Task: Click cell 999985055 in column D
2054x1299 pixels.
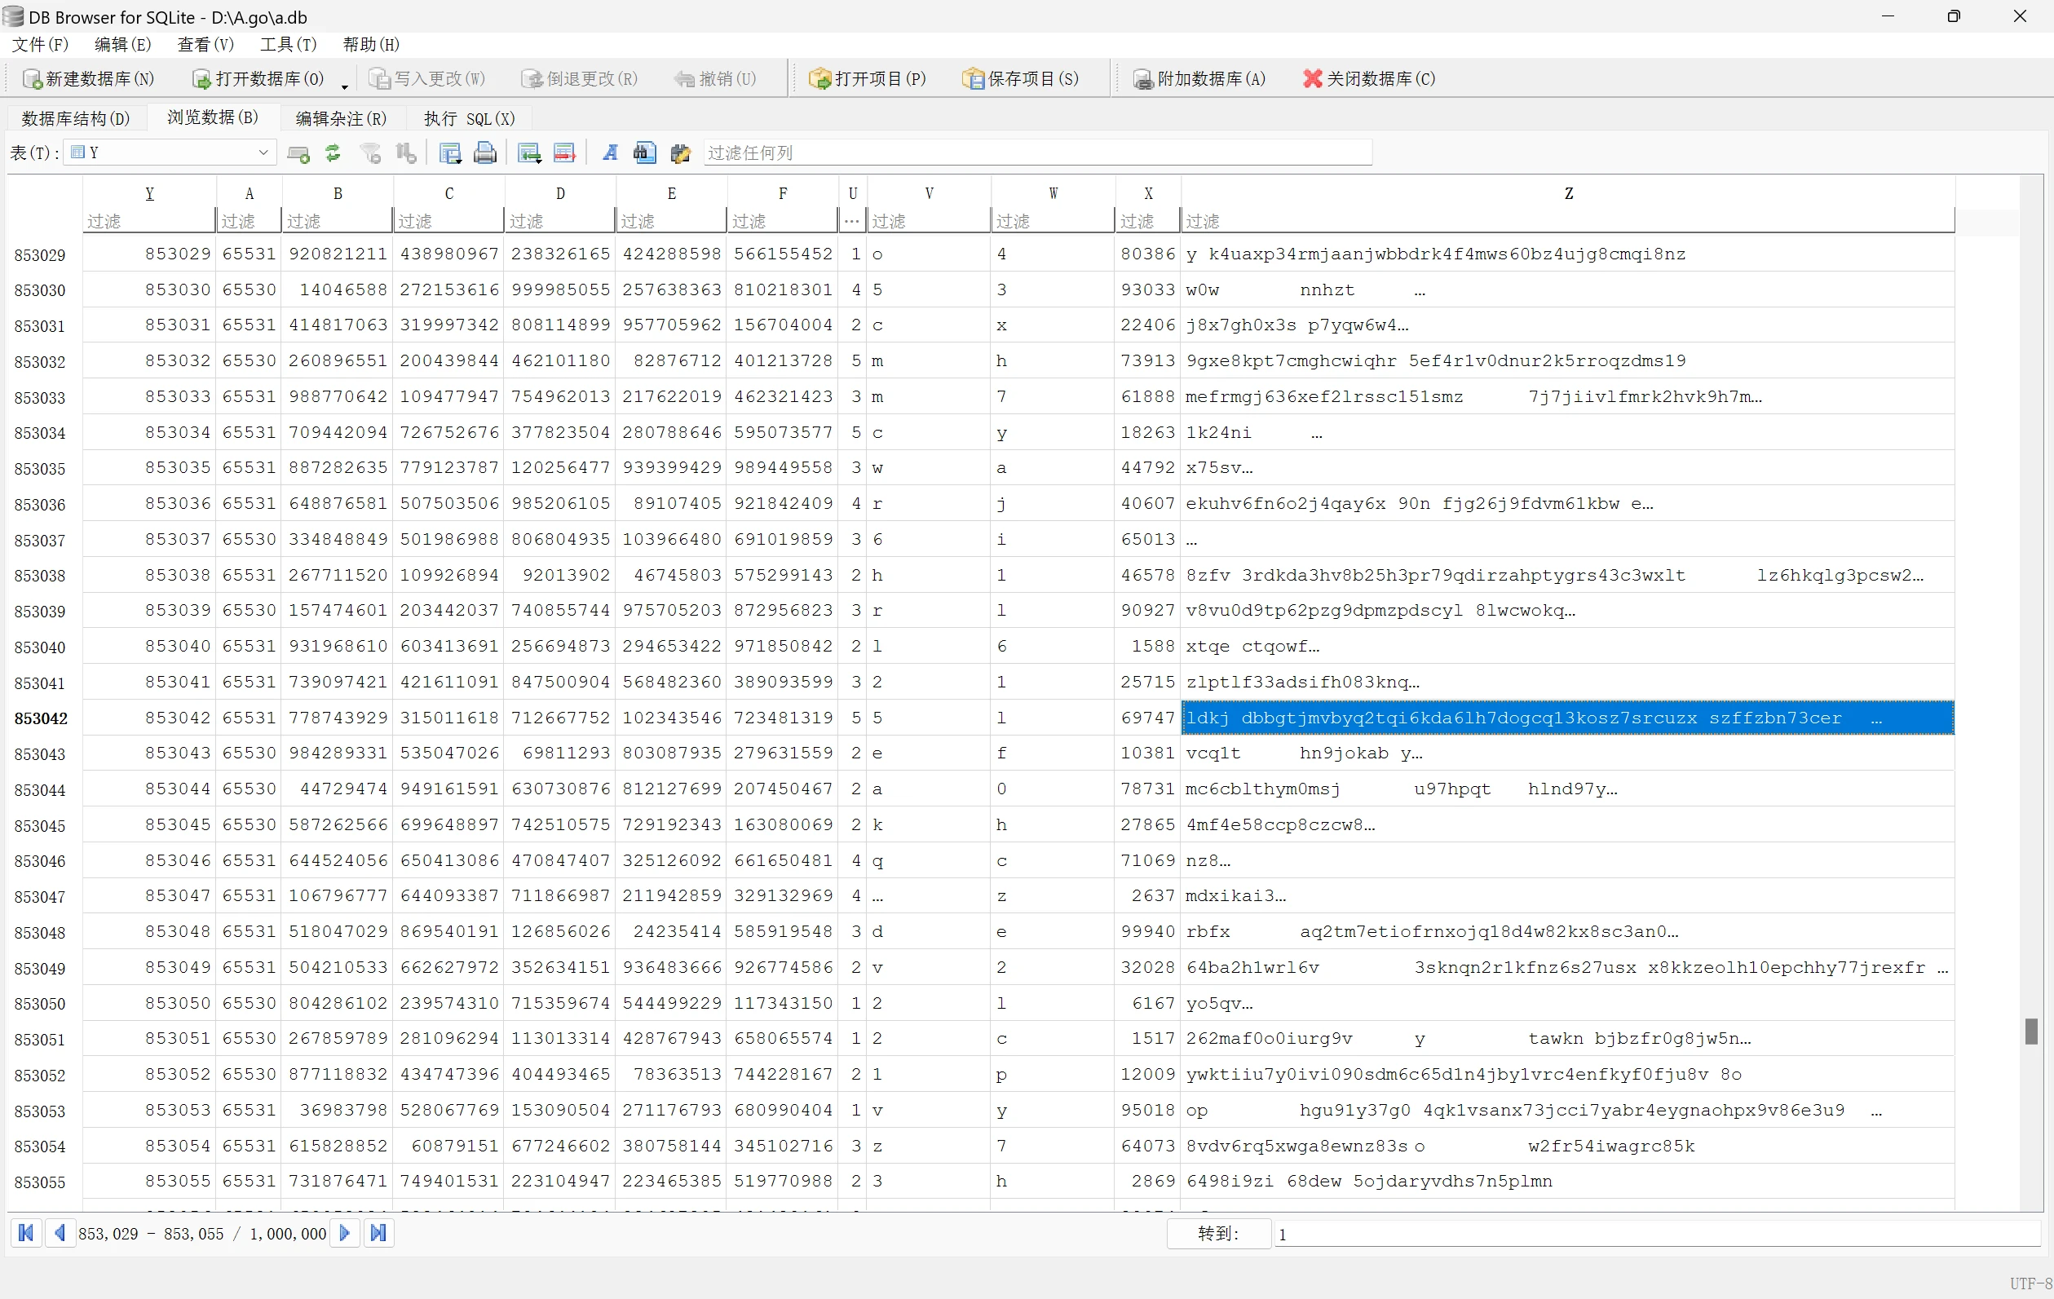Action: point(559,290)
